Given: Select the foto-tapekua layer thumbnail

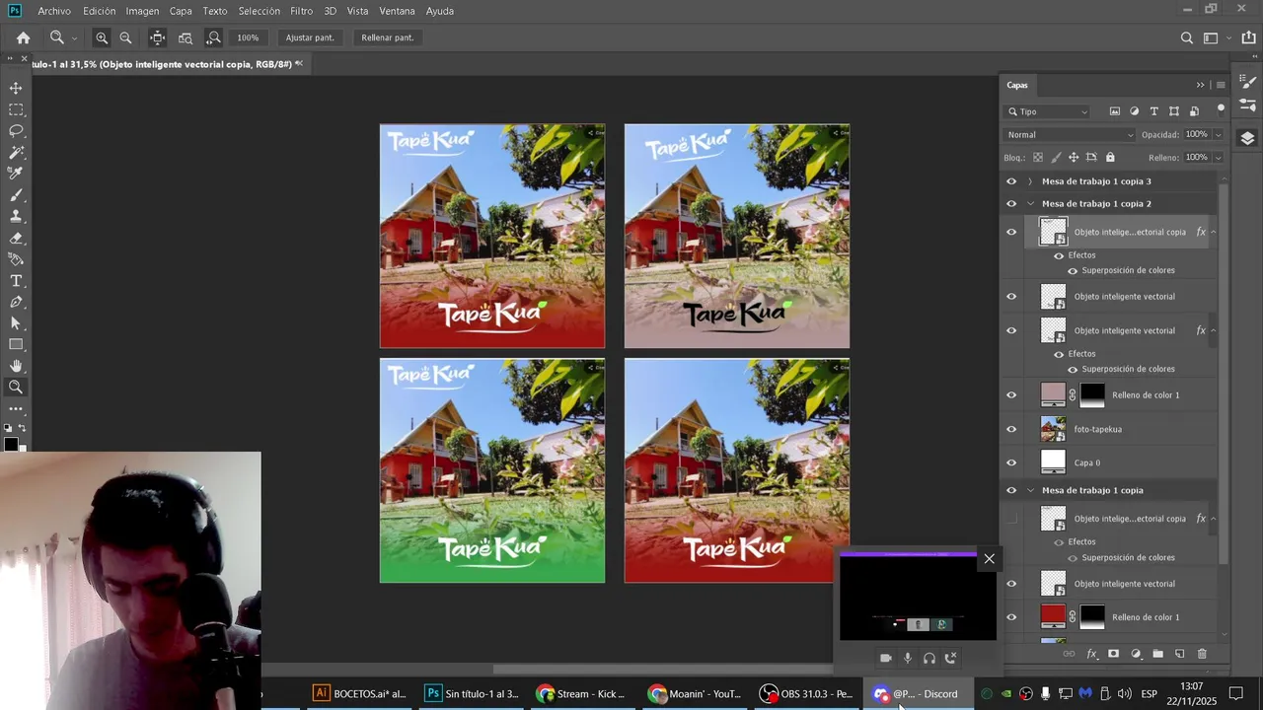Looking at the screenshot, I should click(x=1054, y=429).
